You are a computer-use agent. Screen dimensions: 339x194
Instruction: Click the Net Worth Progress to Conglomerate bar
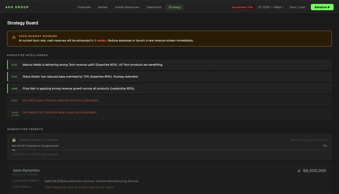[169, 150]
